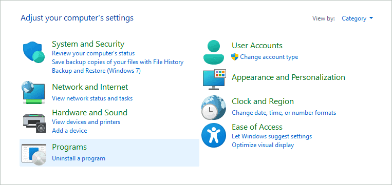Click the UAC shield beside Change account type
This screenshot has width=392, height=185.
235,57
